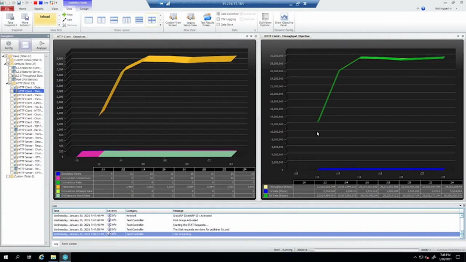Screen dimensions: 466x262
Task: Click Windows Start button
Action: [x=5, y=257]
